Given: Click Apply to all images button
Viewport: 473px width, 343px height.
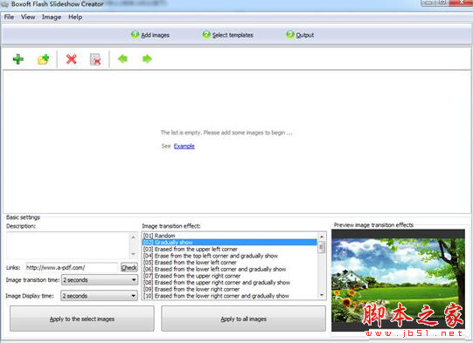Looking at the screenshot, I should (243, 319).
